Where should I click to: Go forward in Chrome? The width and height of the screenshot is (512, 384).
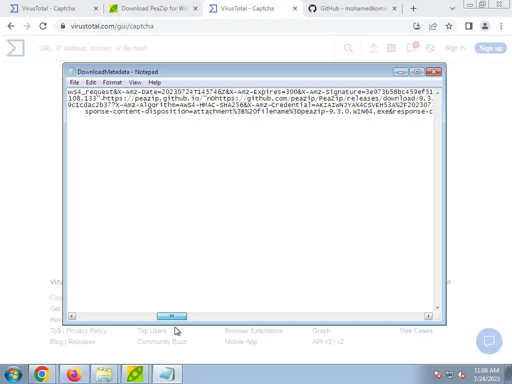[27, 26]
